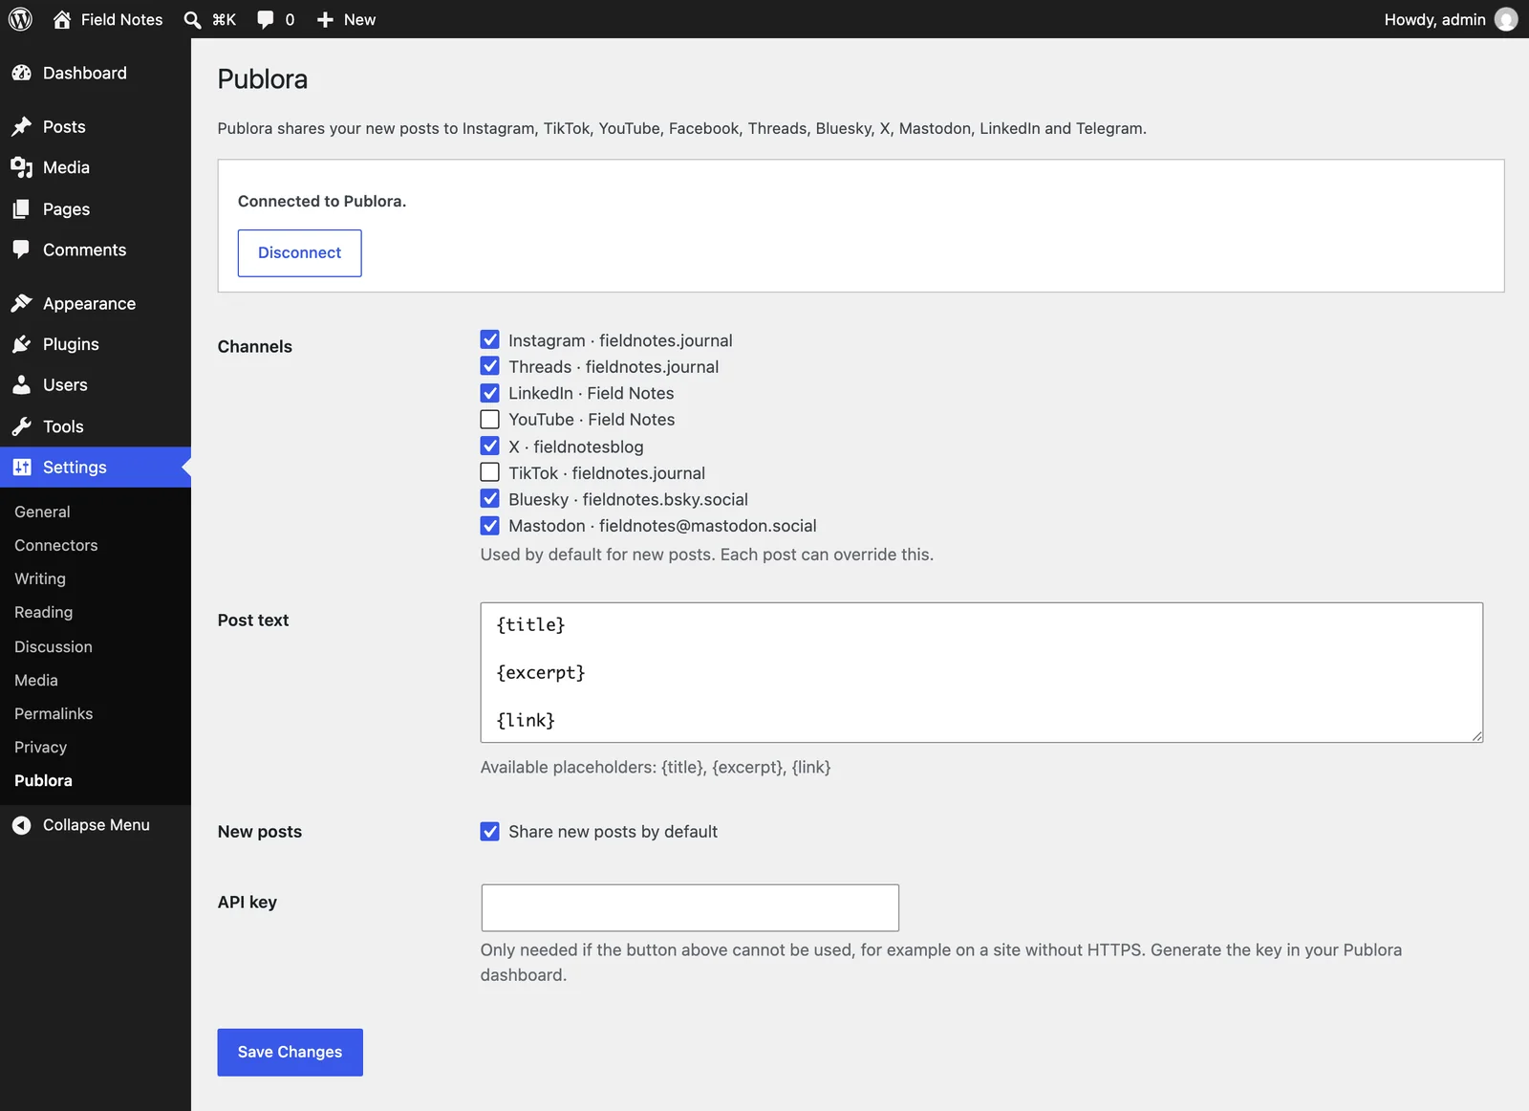Open the Writing settings submenu
The height and width of the screenshot is (1111, 1529).
coord(40,578)
